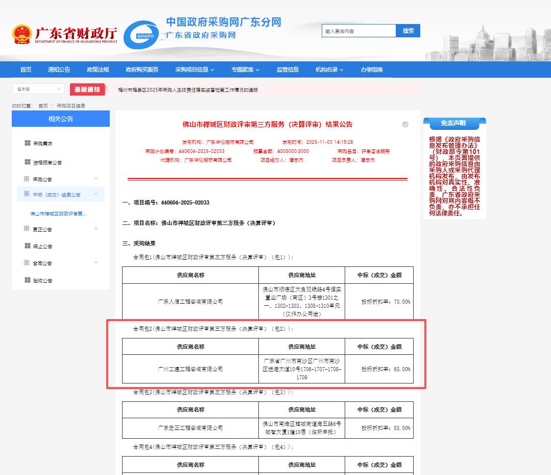Click the round GDGPO logo
This screenshot has width=551, height=475.
pyautogui.click(x=141, y=35)
